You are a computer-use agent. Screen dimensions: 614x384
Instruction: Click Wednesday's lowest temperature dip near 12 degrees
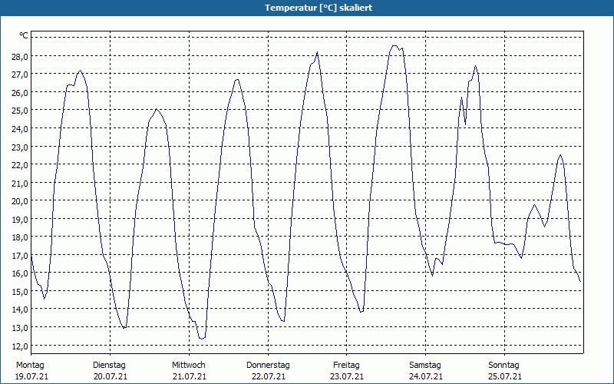[x=201, y=339]
